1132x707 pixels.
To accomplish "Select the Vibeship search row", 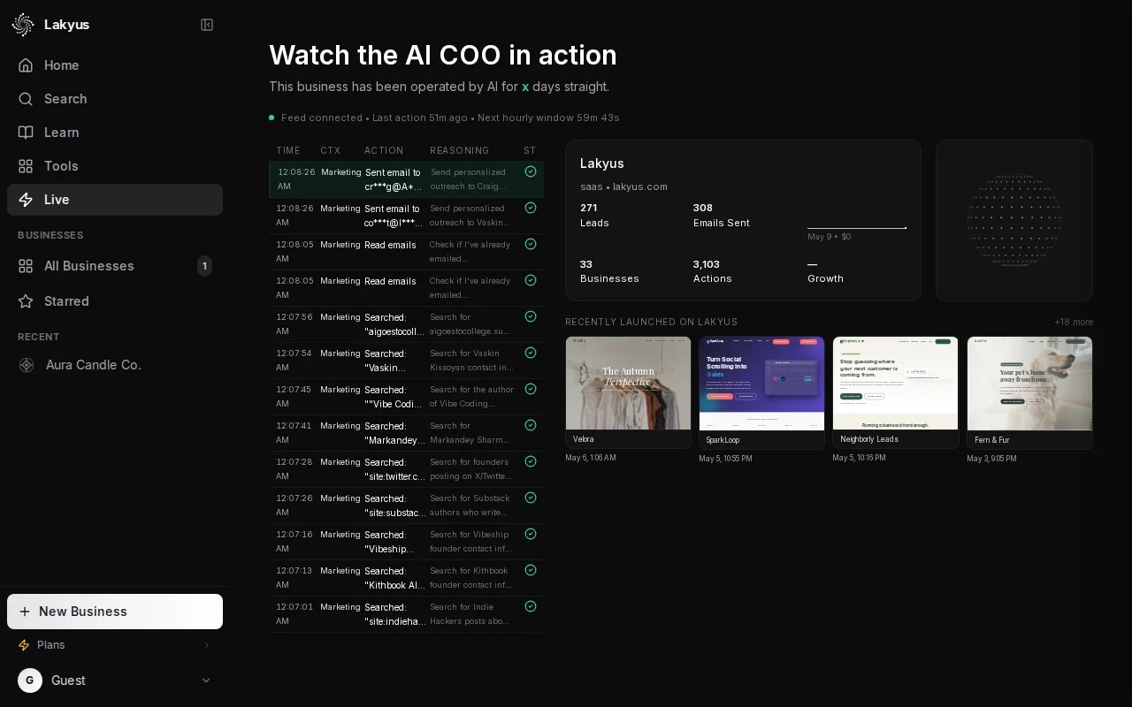I will (407, 542).
